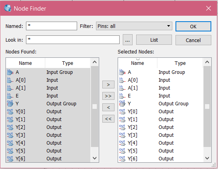218x169 pixels.
Task: Click input pin icon beside E in Selected Nodes
Action: coord(122,96)
